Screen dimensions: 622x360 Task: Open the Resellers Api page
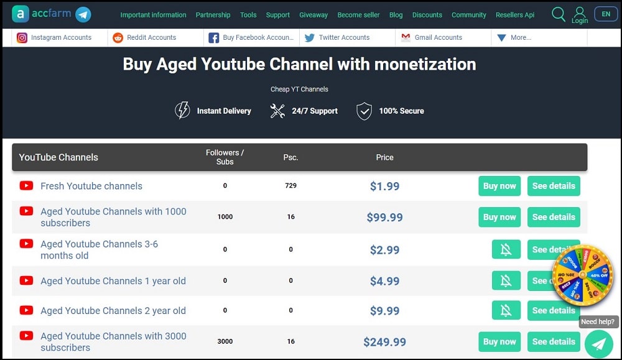(515, 15)
